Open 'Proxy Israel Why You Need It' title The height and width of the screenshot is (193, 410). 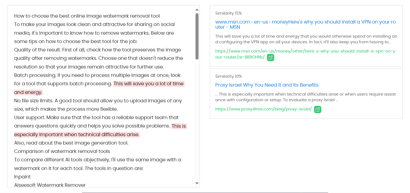267,85
